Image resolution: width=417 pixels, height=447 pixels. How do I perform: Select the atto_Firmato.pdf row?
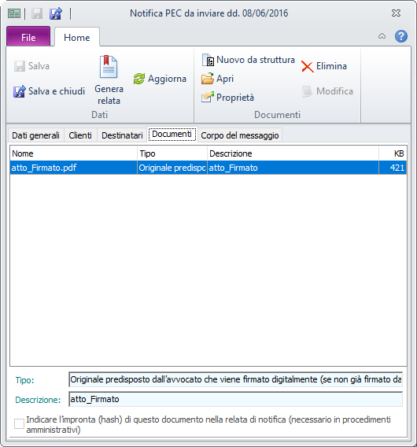click(208, 168)
